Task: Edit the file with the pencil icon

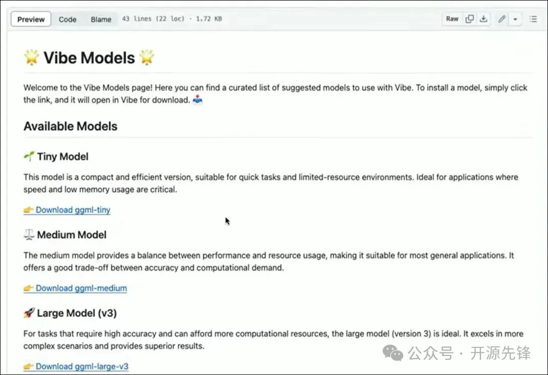Action: click(502, 19)
